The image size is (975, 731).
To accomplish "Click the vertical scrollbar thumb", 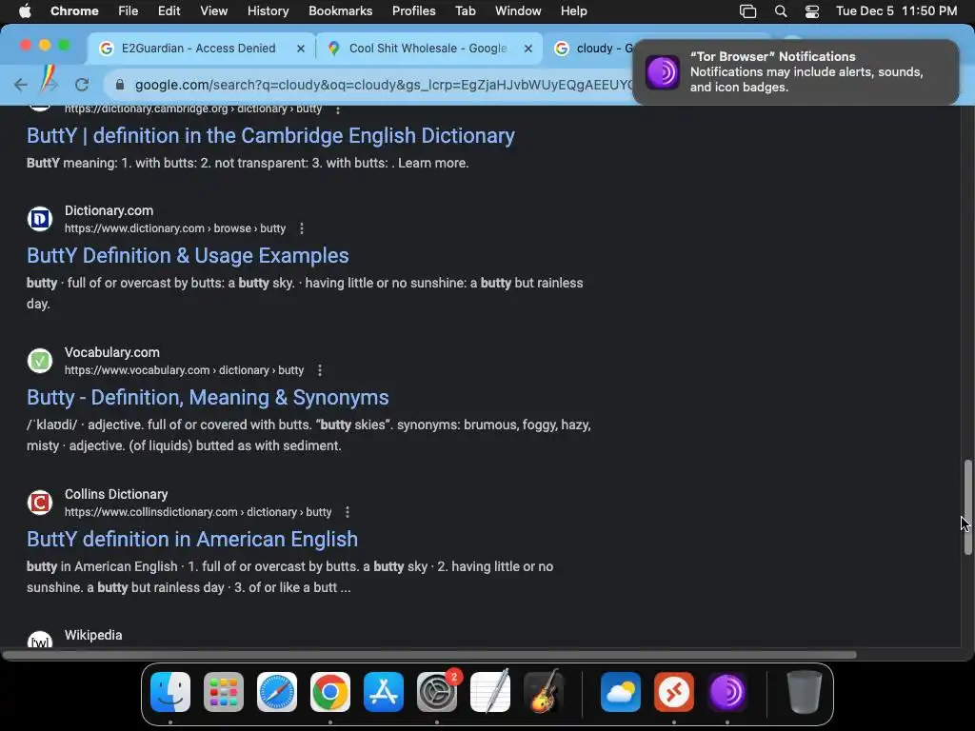I will coord(967,506).
